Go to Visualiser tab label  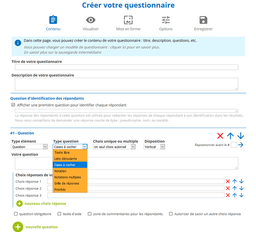coord(91,29)
